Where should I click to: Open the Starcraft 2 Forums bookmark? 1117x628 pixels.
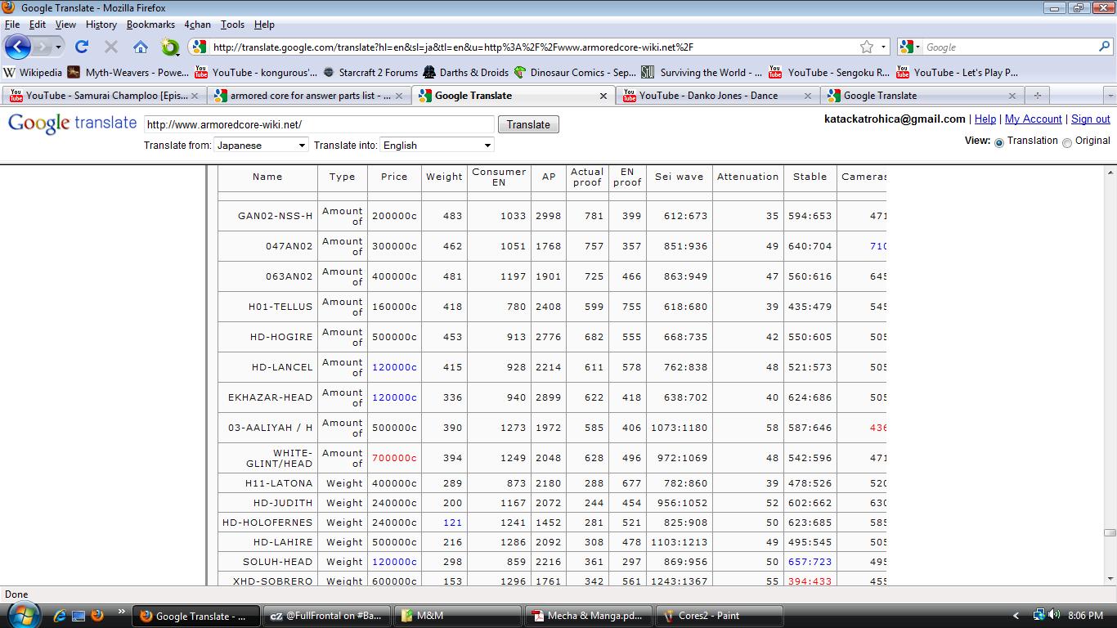pos(370,72)
